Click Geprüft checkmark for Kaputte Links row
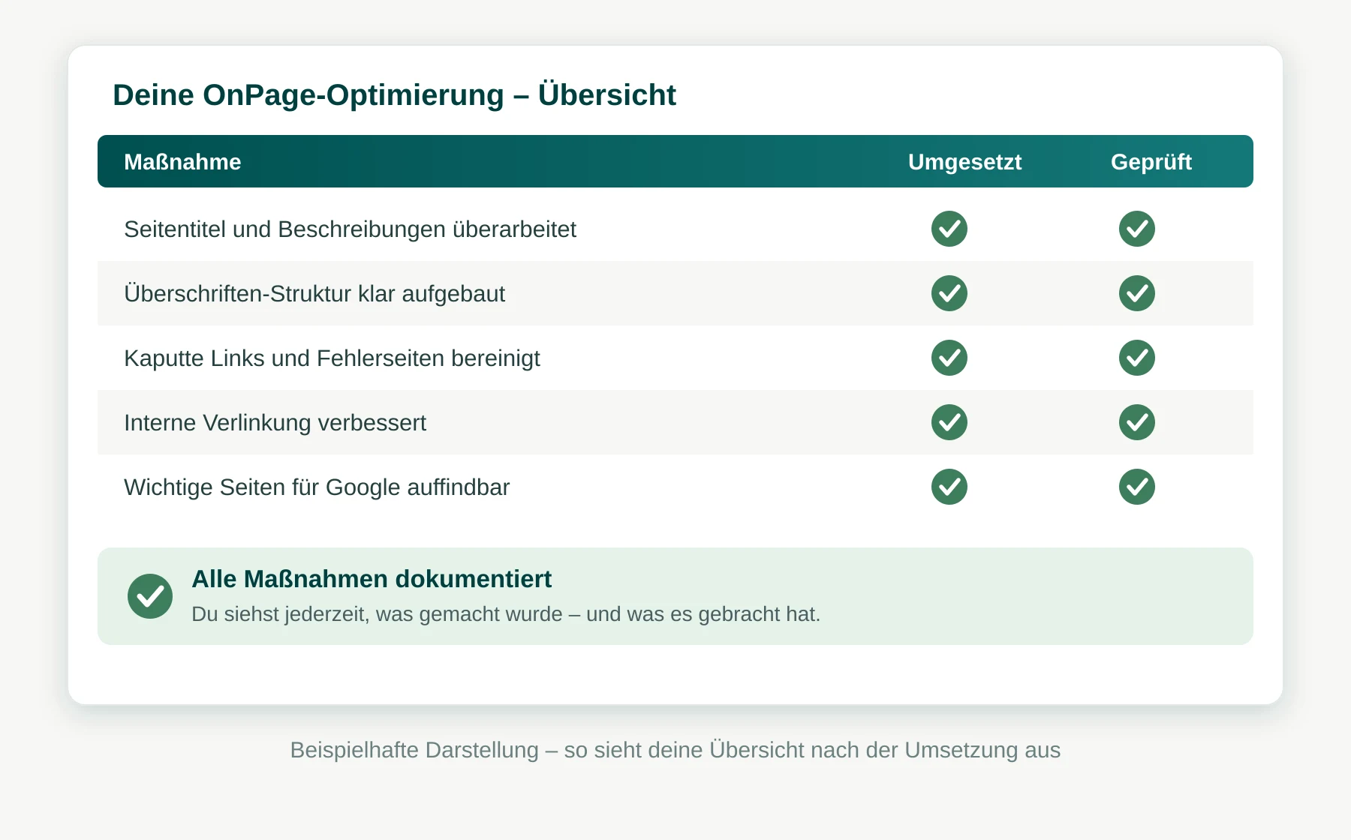The image size is (1351, 840). 1137,358
